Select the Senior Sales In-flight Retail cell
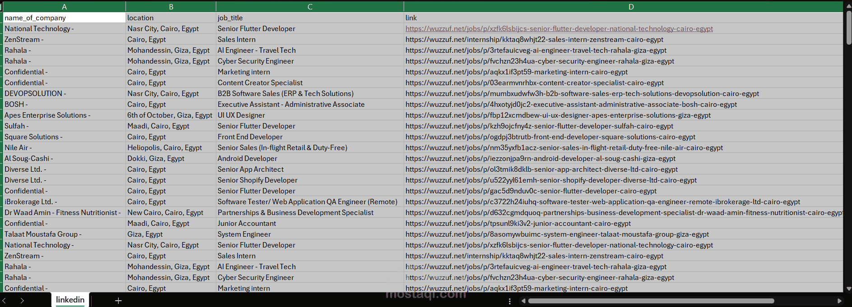Viewport: 852px width, 307px height. [x=310, y=147]
